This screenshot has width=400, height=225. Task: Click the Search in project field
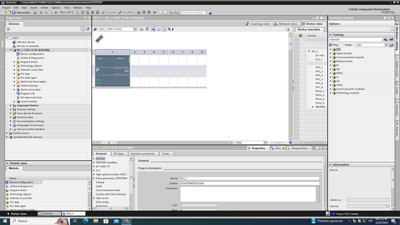(193, 12)
